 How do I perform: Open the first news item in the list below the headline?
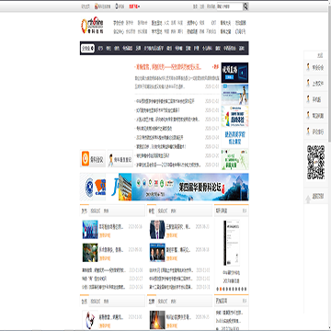tap(165, 101)
